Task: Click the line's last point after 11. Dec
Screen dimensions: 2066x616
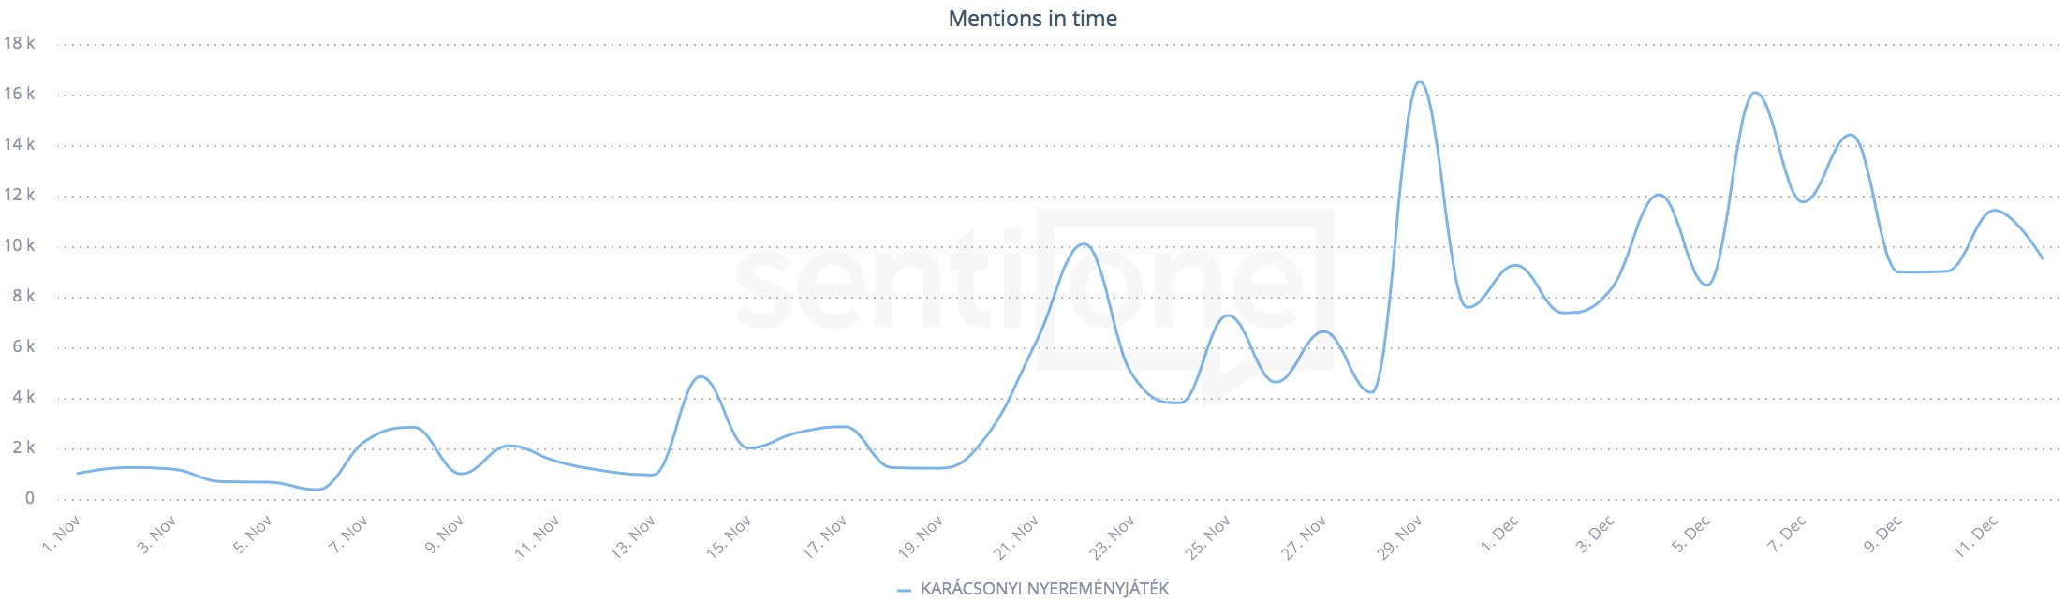Action: pos(2042,257)
